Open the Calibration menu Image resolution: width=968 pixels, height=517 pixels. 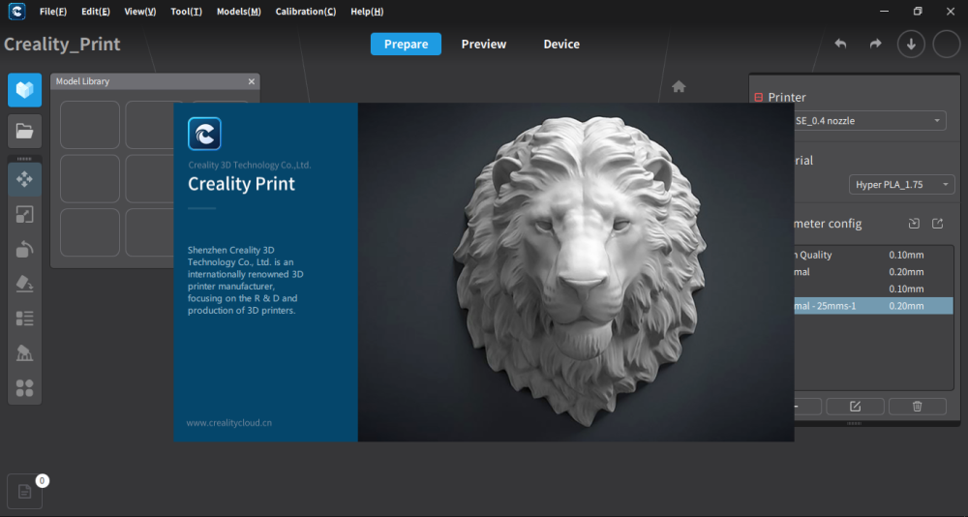[306, 12]
